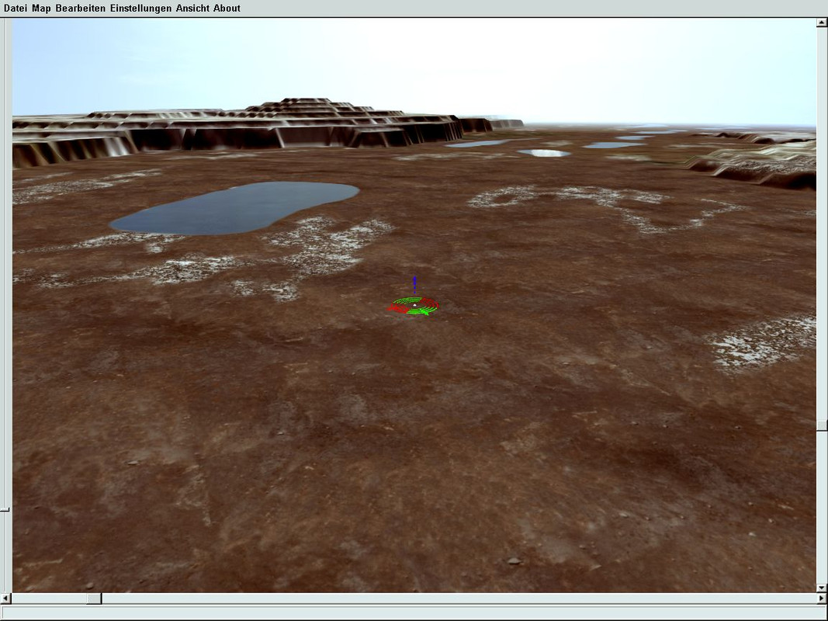Screen dimensions: 828x621
Task: Open the Map menu
Action: click(42, 8)
